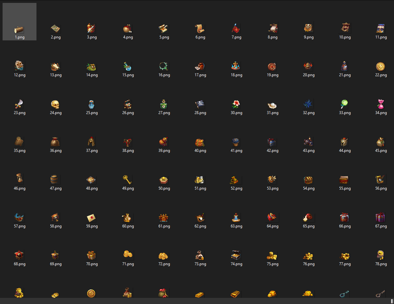Click the file name 57.png

click(x=19, y=226)
